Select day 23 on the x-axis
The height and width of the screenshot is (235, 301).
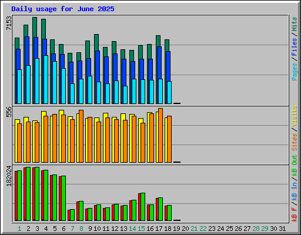click(x=212, y=229)
